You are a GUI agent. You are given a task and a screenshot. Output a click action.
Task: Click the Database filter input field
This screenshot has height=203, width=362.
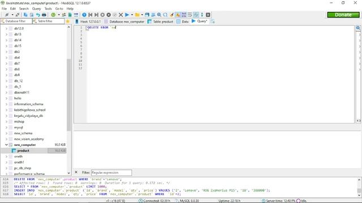coord(16,21)
